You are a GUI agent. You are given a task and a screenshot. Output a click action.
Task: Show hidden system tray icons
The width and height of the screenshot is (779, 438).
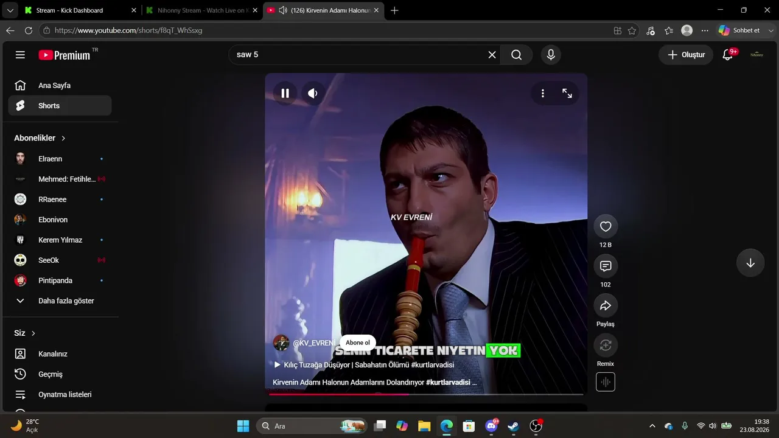652,426
